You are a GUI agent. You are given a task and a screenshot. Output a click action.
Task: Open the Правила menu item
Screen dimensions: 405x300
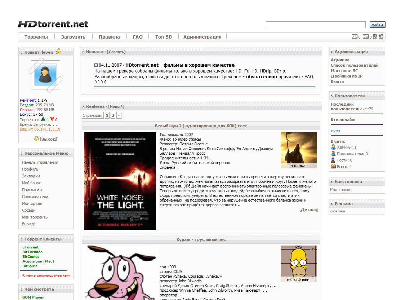click(x=109, y=36)
